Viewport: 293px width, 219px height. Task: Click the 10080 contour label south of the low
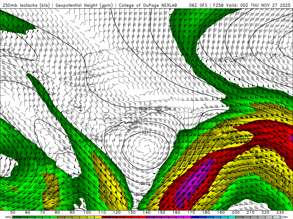click(x=139, y=195)
